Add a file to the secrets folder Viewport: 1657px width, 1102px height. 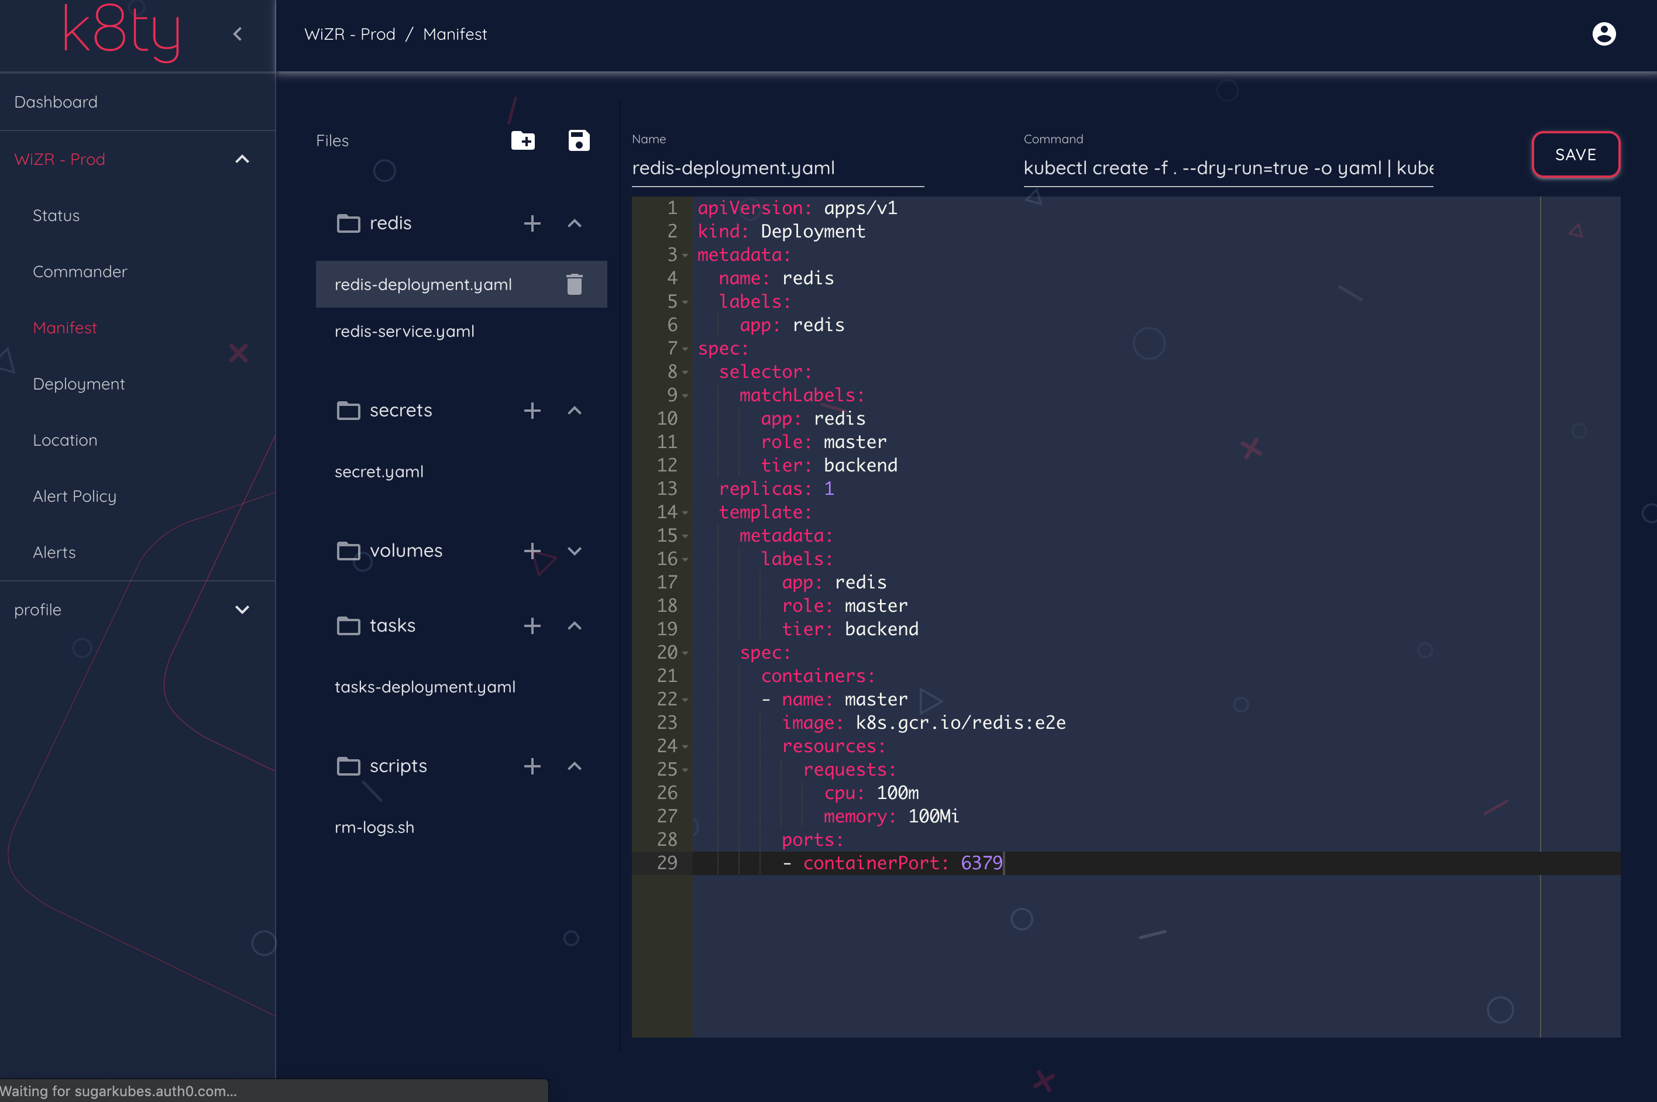click(x=532, y=411)
